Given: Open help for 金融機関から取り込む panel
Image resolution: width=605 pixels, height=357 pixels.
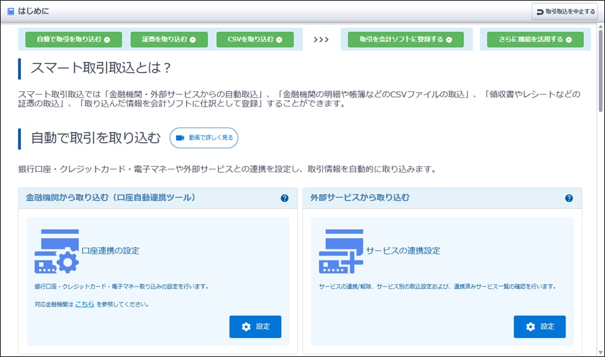Looking at the screenshot, I should click(x=284, y=198).
